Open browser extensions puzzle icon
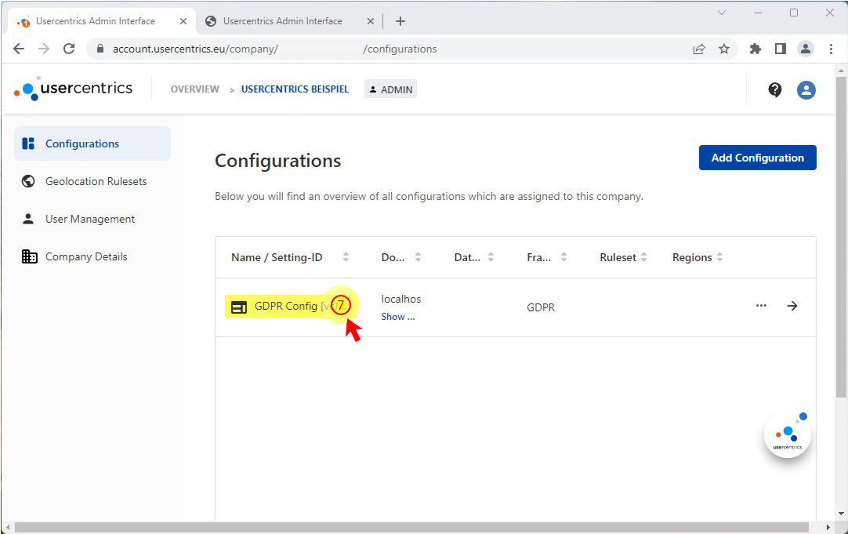The height and width of the screenshot is (534, 848). 756,49
